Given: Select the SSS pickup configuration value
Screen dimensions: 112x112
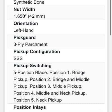Looking at the screenshot, I should (18, 59).
